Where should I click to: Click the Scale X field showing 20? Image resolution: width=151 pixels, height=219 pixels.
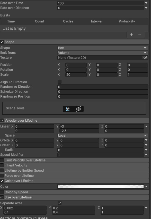[76, 74]
